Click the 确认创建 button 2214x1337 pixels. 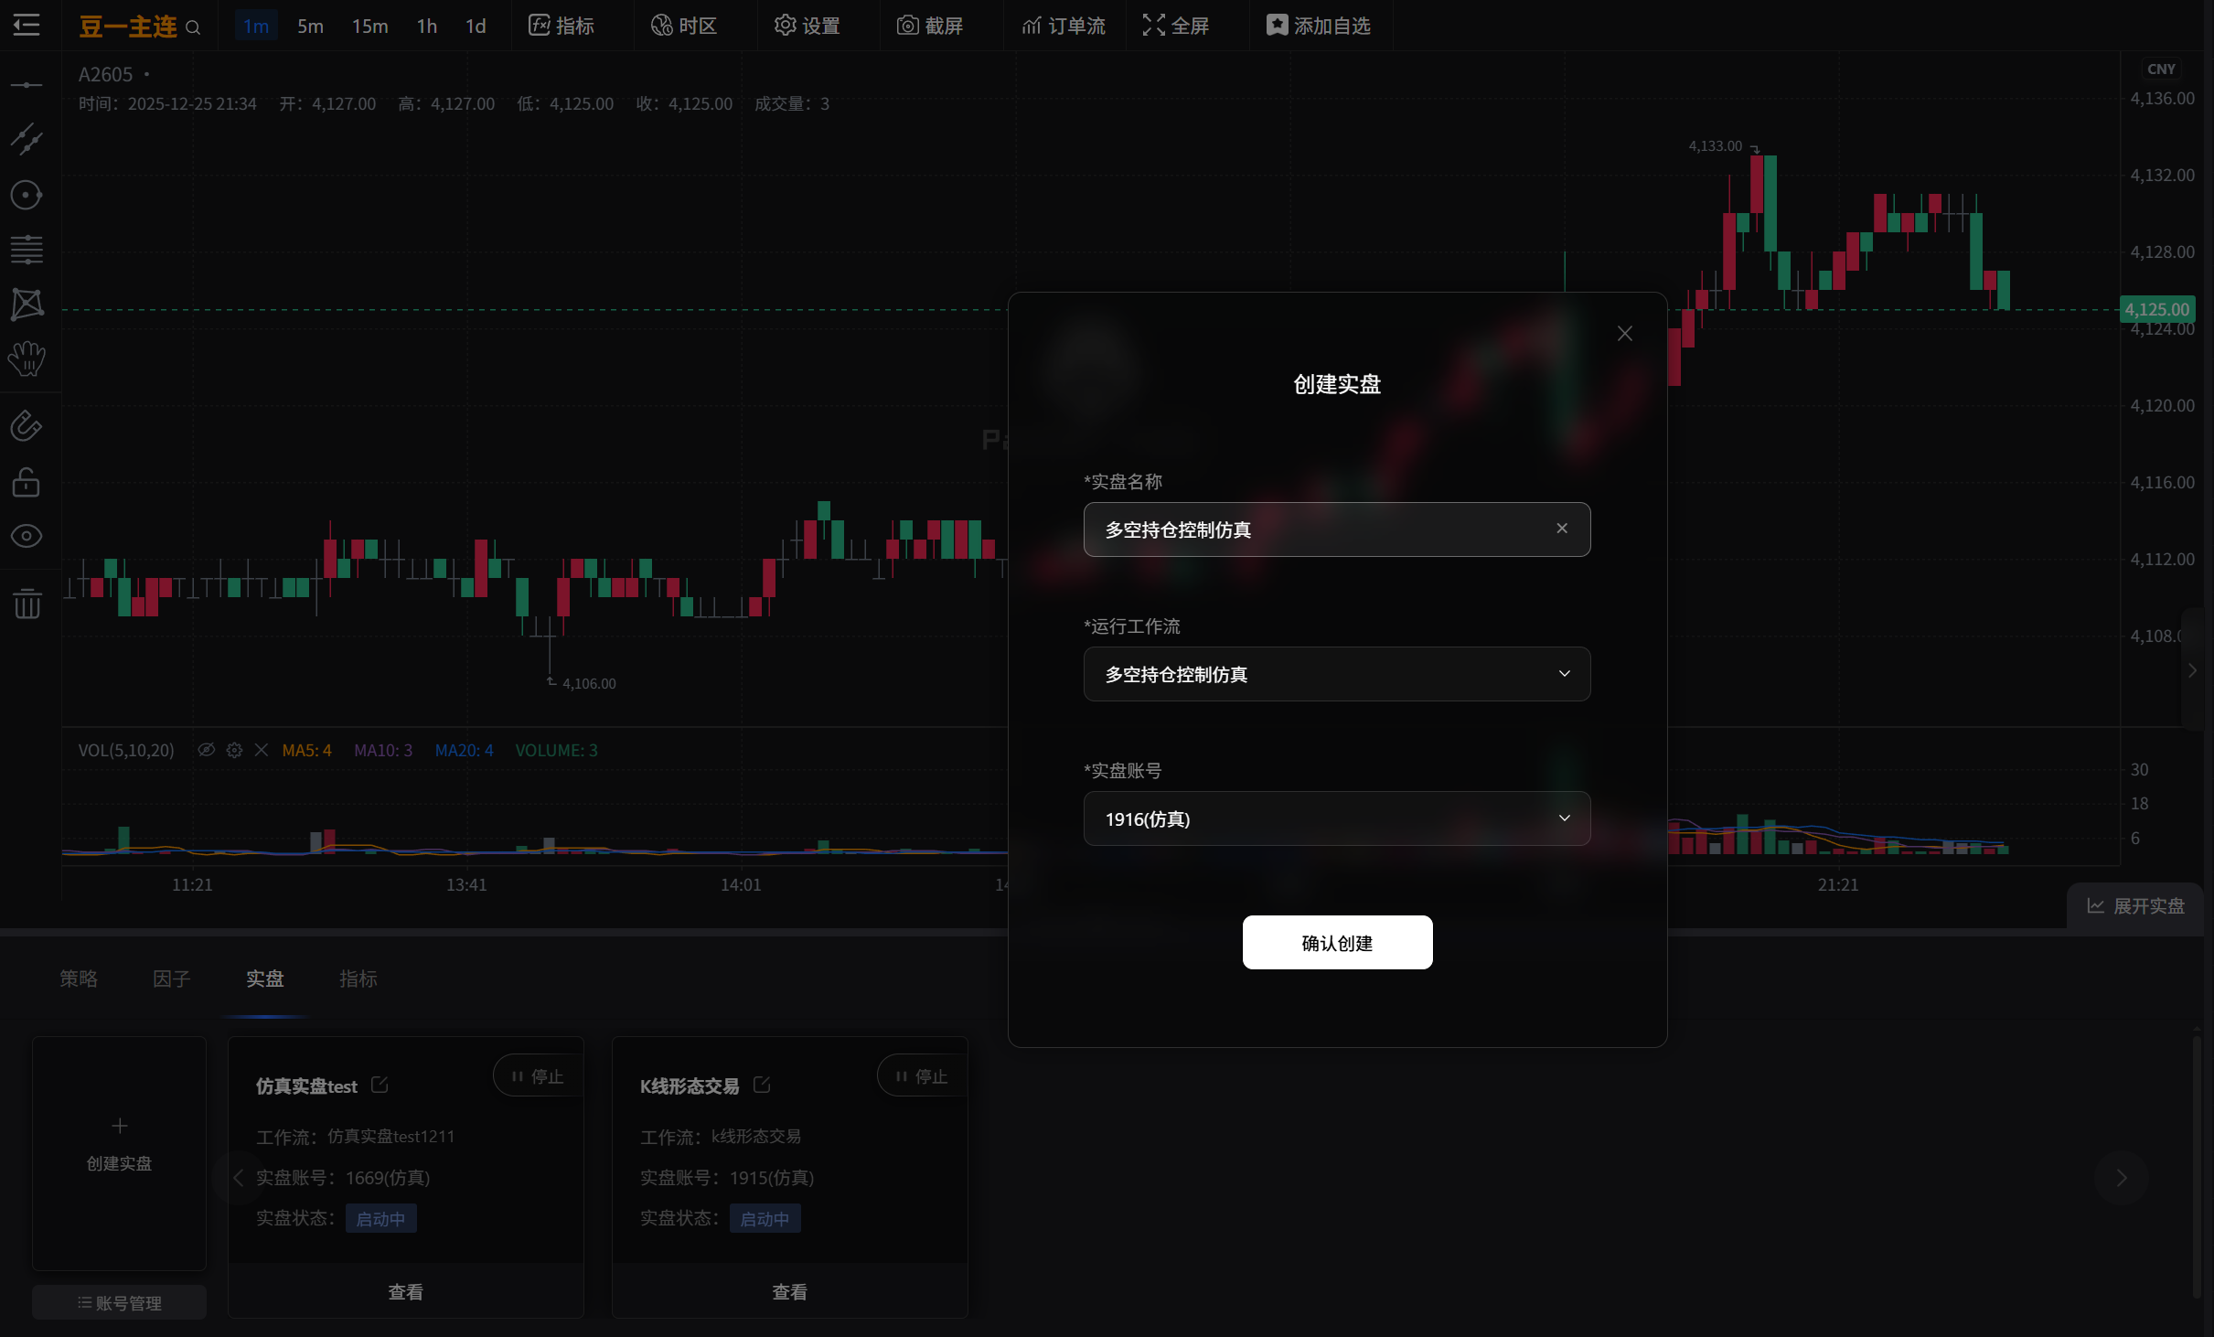click(x=1337, y=943)
